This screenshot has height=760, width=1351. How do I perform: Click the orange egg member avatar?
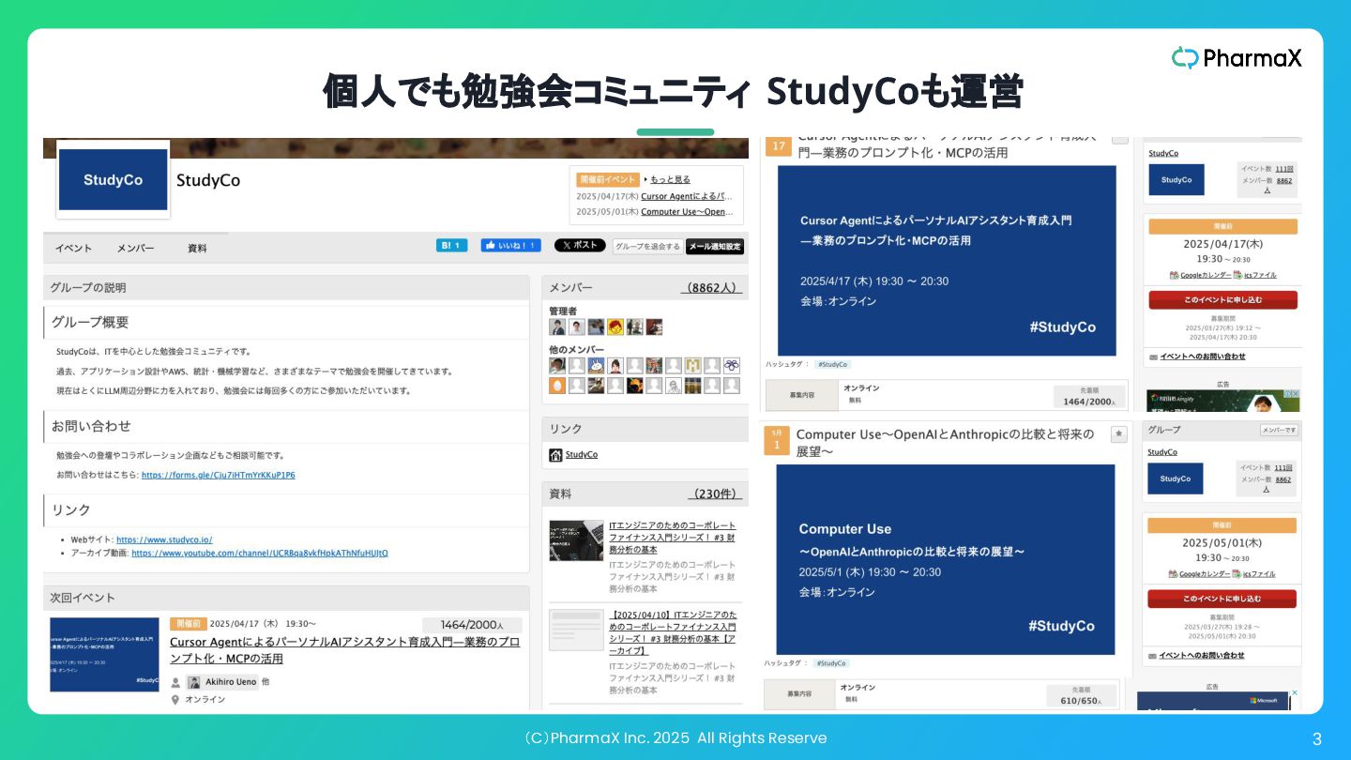pos(557,385)
